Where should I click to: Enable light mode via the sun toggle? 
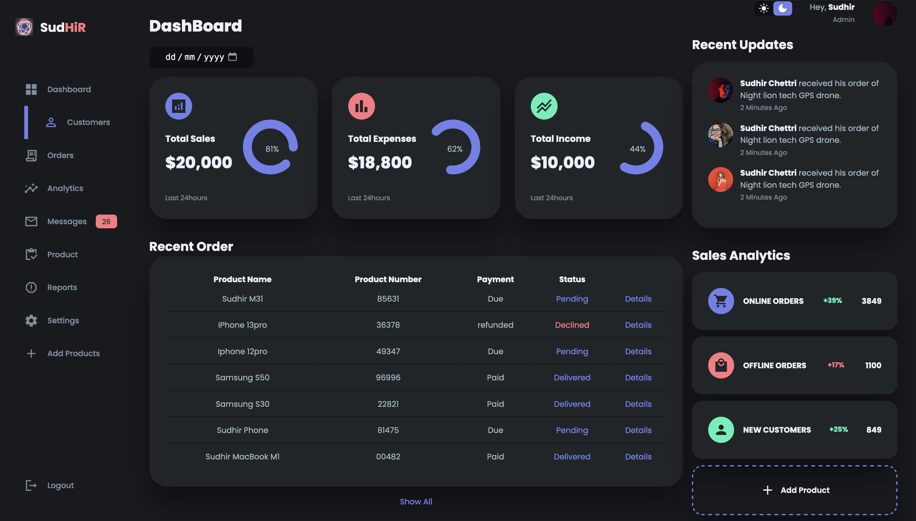click(x=764, y=8)
